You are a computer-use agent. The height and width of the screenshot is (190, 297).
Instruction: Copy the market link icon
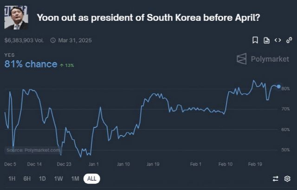[289, 40]
